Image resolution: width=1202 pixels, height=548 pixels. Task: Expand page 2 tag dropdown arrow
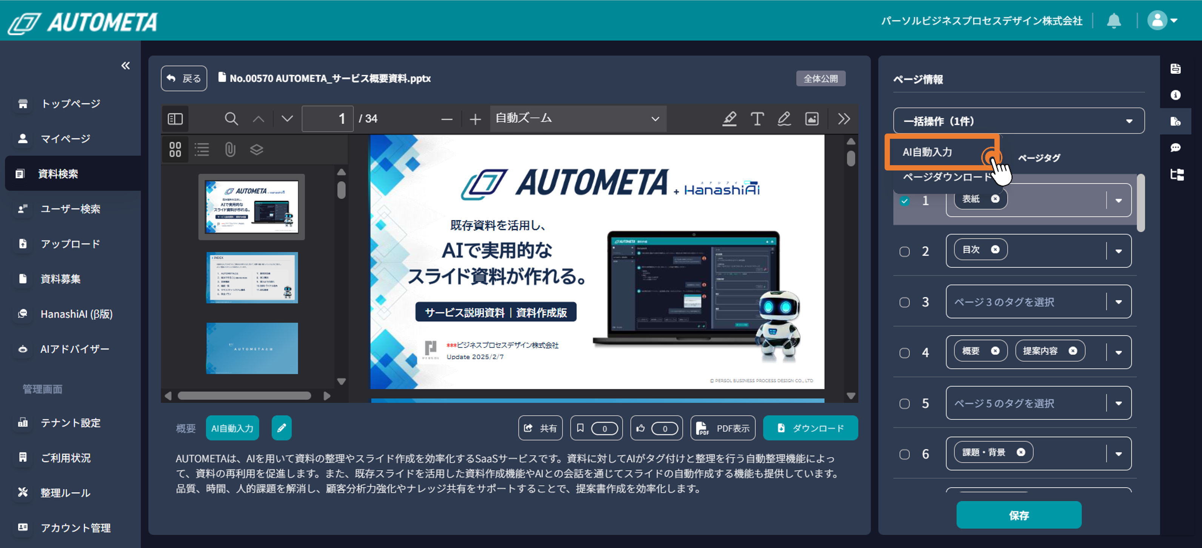(x=1119, y=252)
